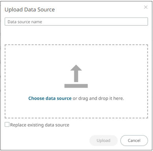Screen dimensions: 153x151
Task: Click the Replace existing data source label
Action: 40,125
